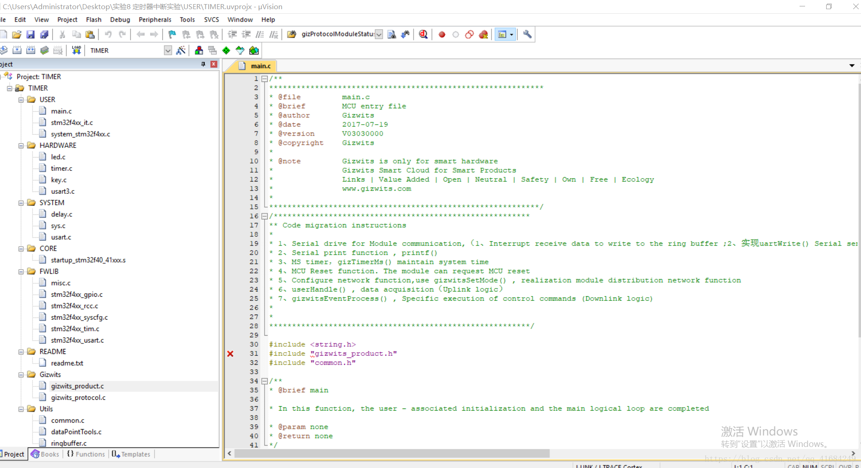Open editor tab list dropdown arrow

pos(852,65)
